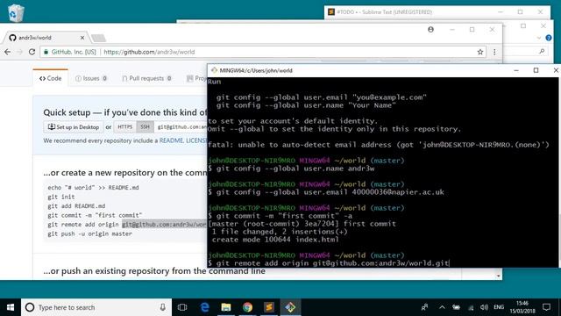The height and width of the screenshot is (316, 561).
Task: Click the 'git add README.md' line
Action: coord(76,206)
